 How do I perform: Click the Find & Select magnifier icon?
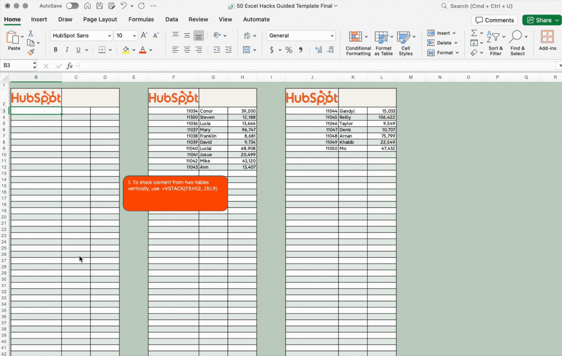[x=515, y=37]
